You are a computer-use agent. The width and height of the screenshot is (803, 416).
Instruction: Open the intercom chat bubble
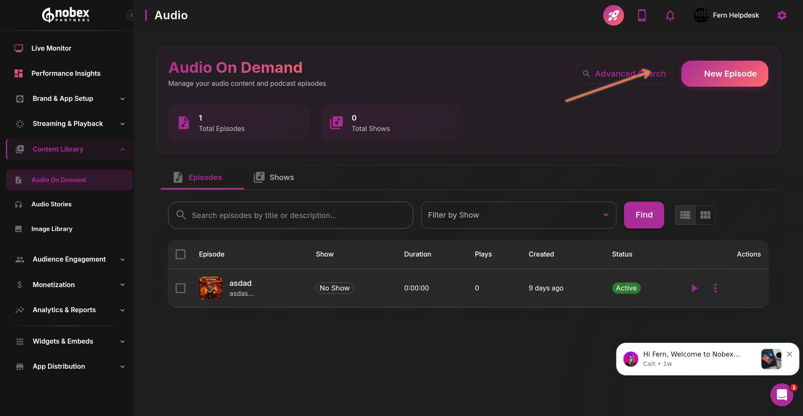point(782,394)
